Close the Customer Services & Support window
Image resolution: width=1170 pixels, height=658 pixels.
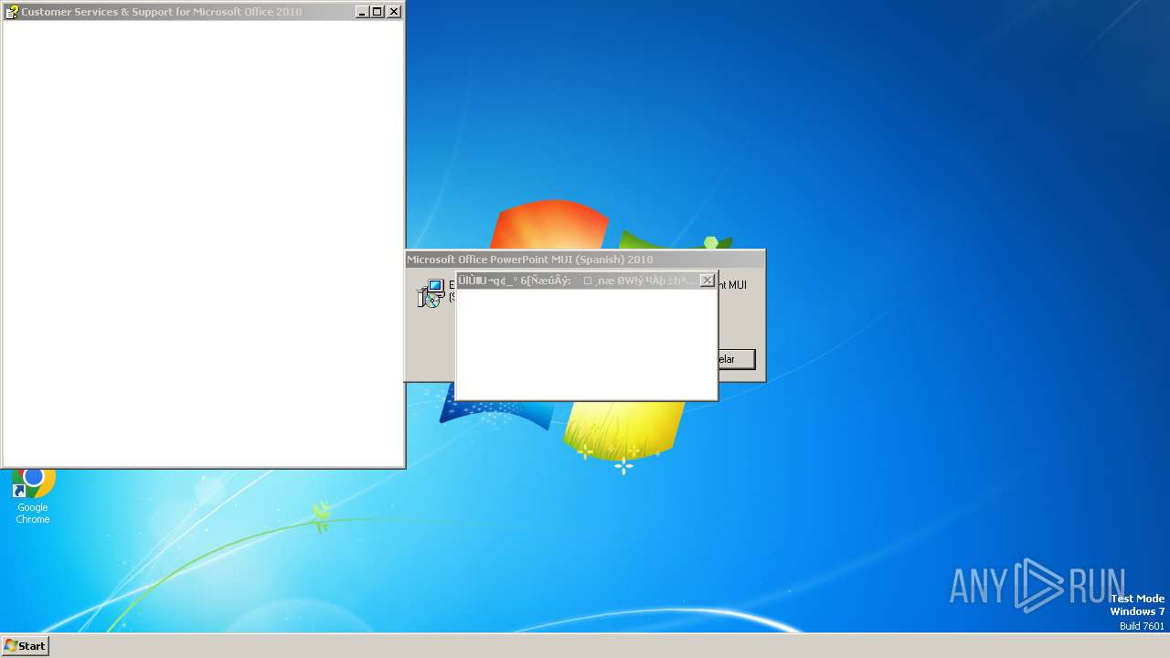[x=394, y=12]
